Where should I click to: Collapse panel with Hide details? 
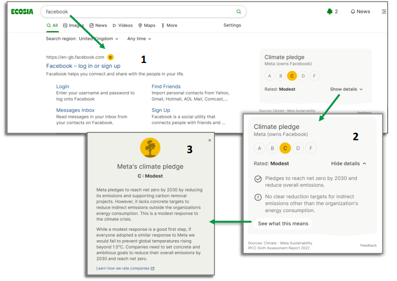pos(349,163)
